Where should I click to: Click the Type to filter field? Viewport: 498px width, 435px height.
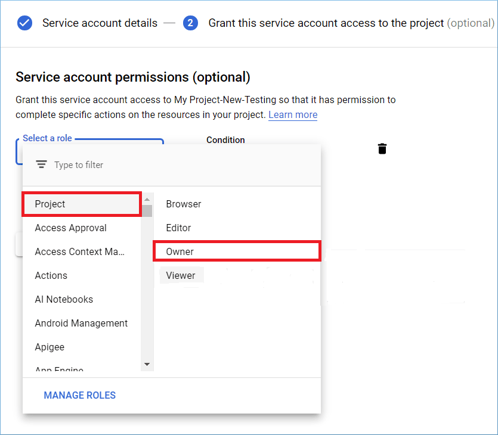click(x=172, y=164)
